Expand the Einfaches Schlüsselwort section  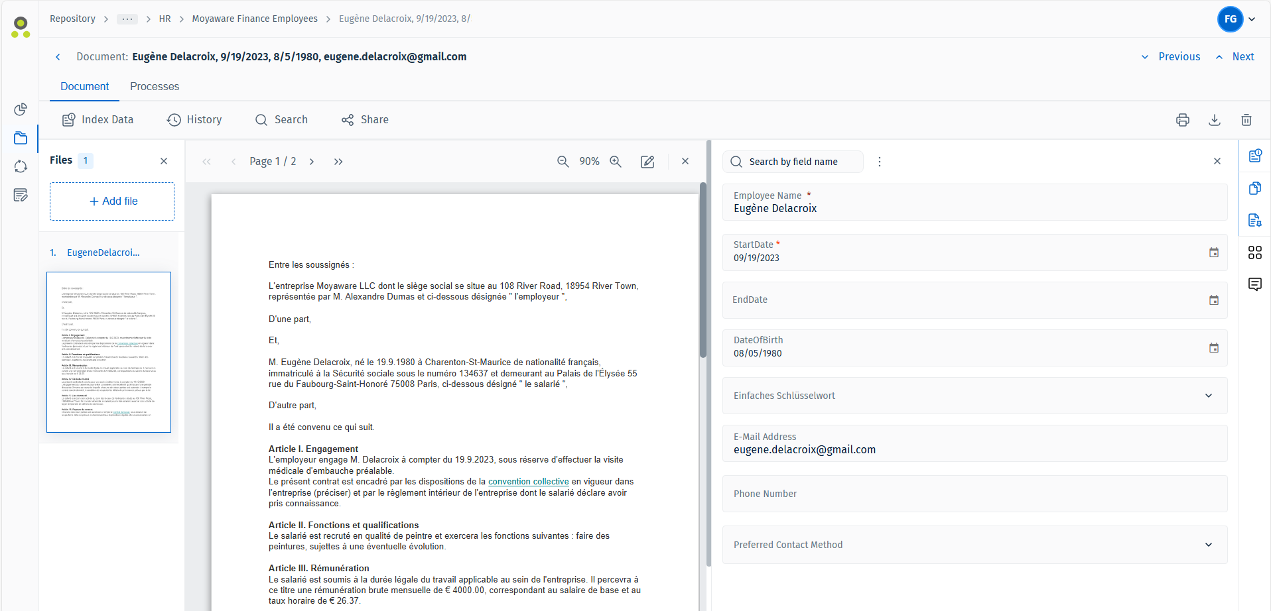(x=1209, y=396)
